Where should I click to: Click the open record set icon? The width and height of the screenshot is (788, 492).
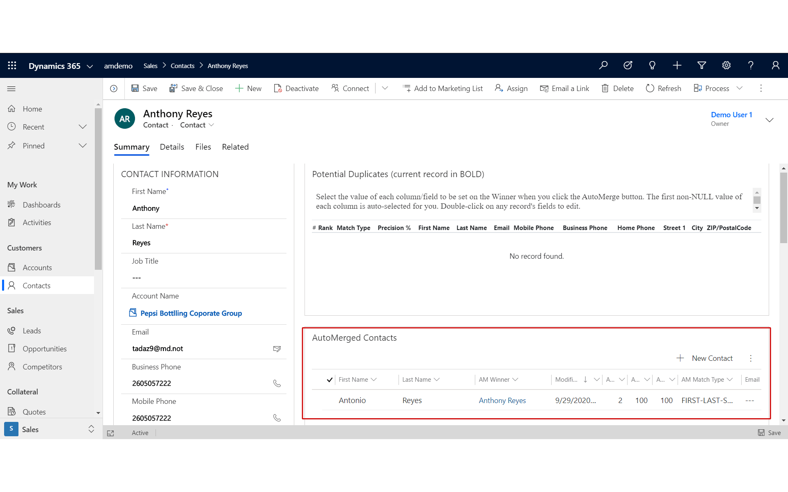(114, 89)
